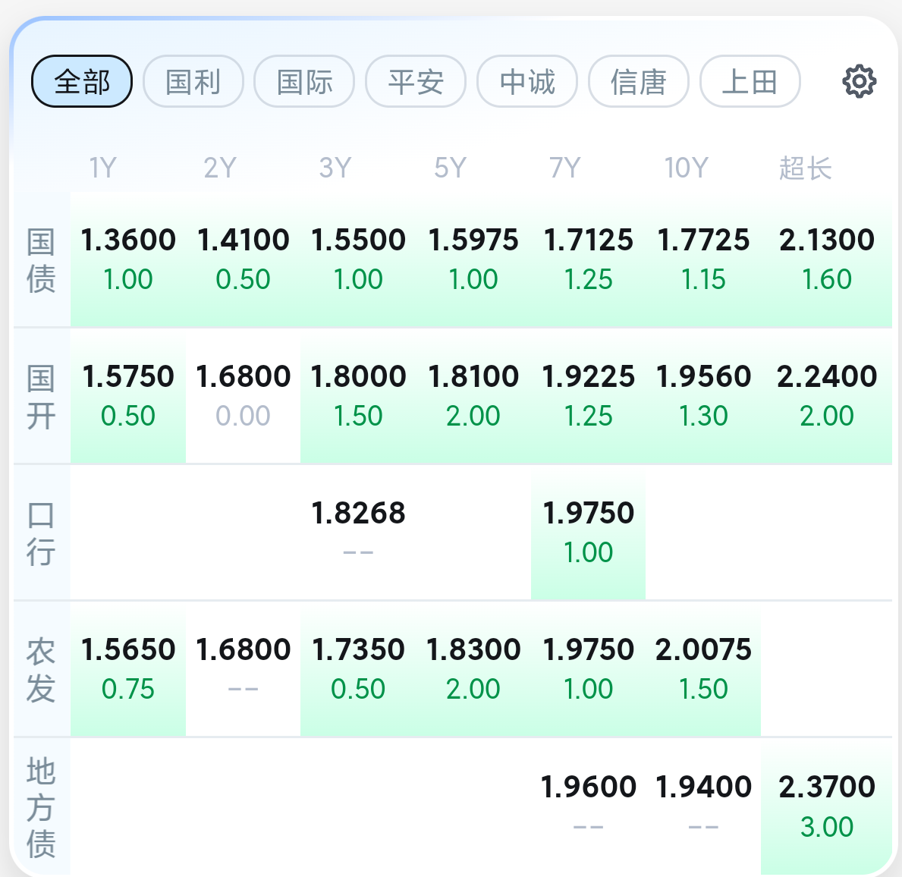Select the 口行 7Y cell 1.9750
This screenshot has width=902, height=877.
pos(588,514)
